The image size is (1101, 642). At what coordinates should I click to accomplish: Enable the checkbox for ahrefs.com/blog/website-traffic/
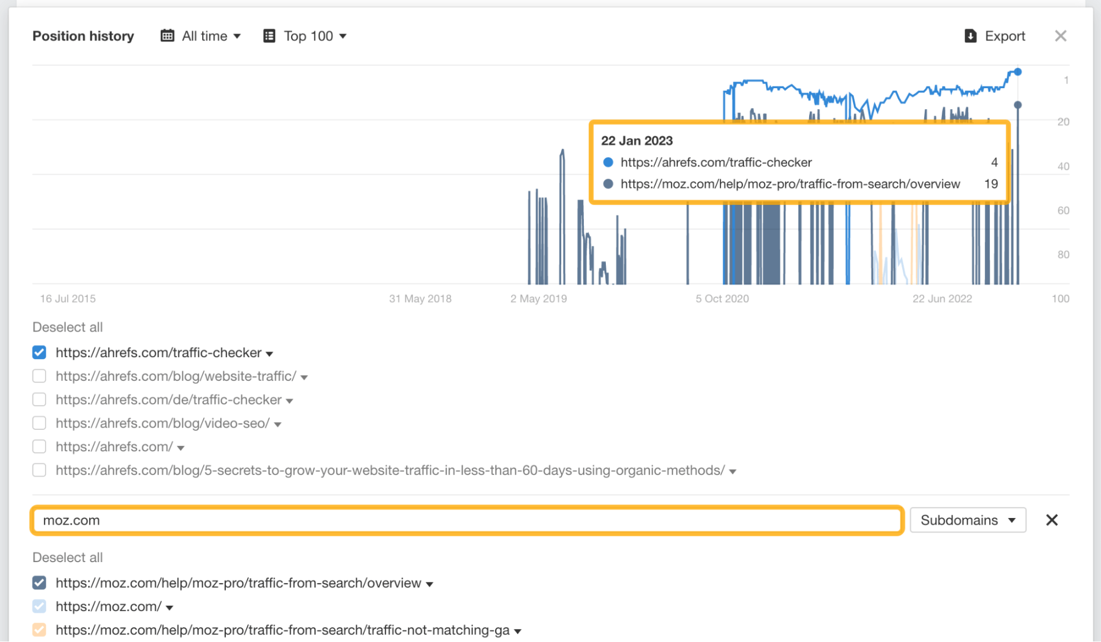click(x=39, y=376)
